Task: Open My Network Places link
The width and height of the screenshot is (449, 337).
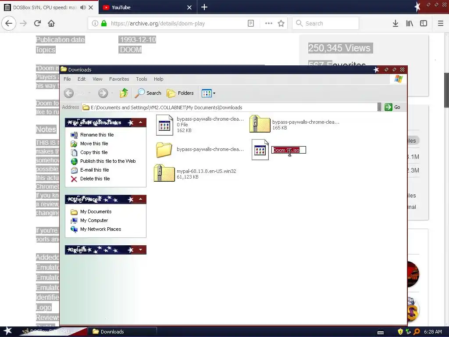Action: pos(100,229)
